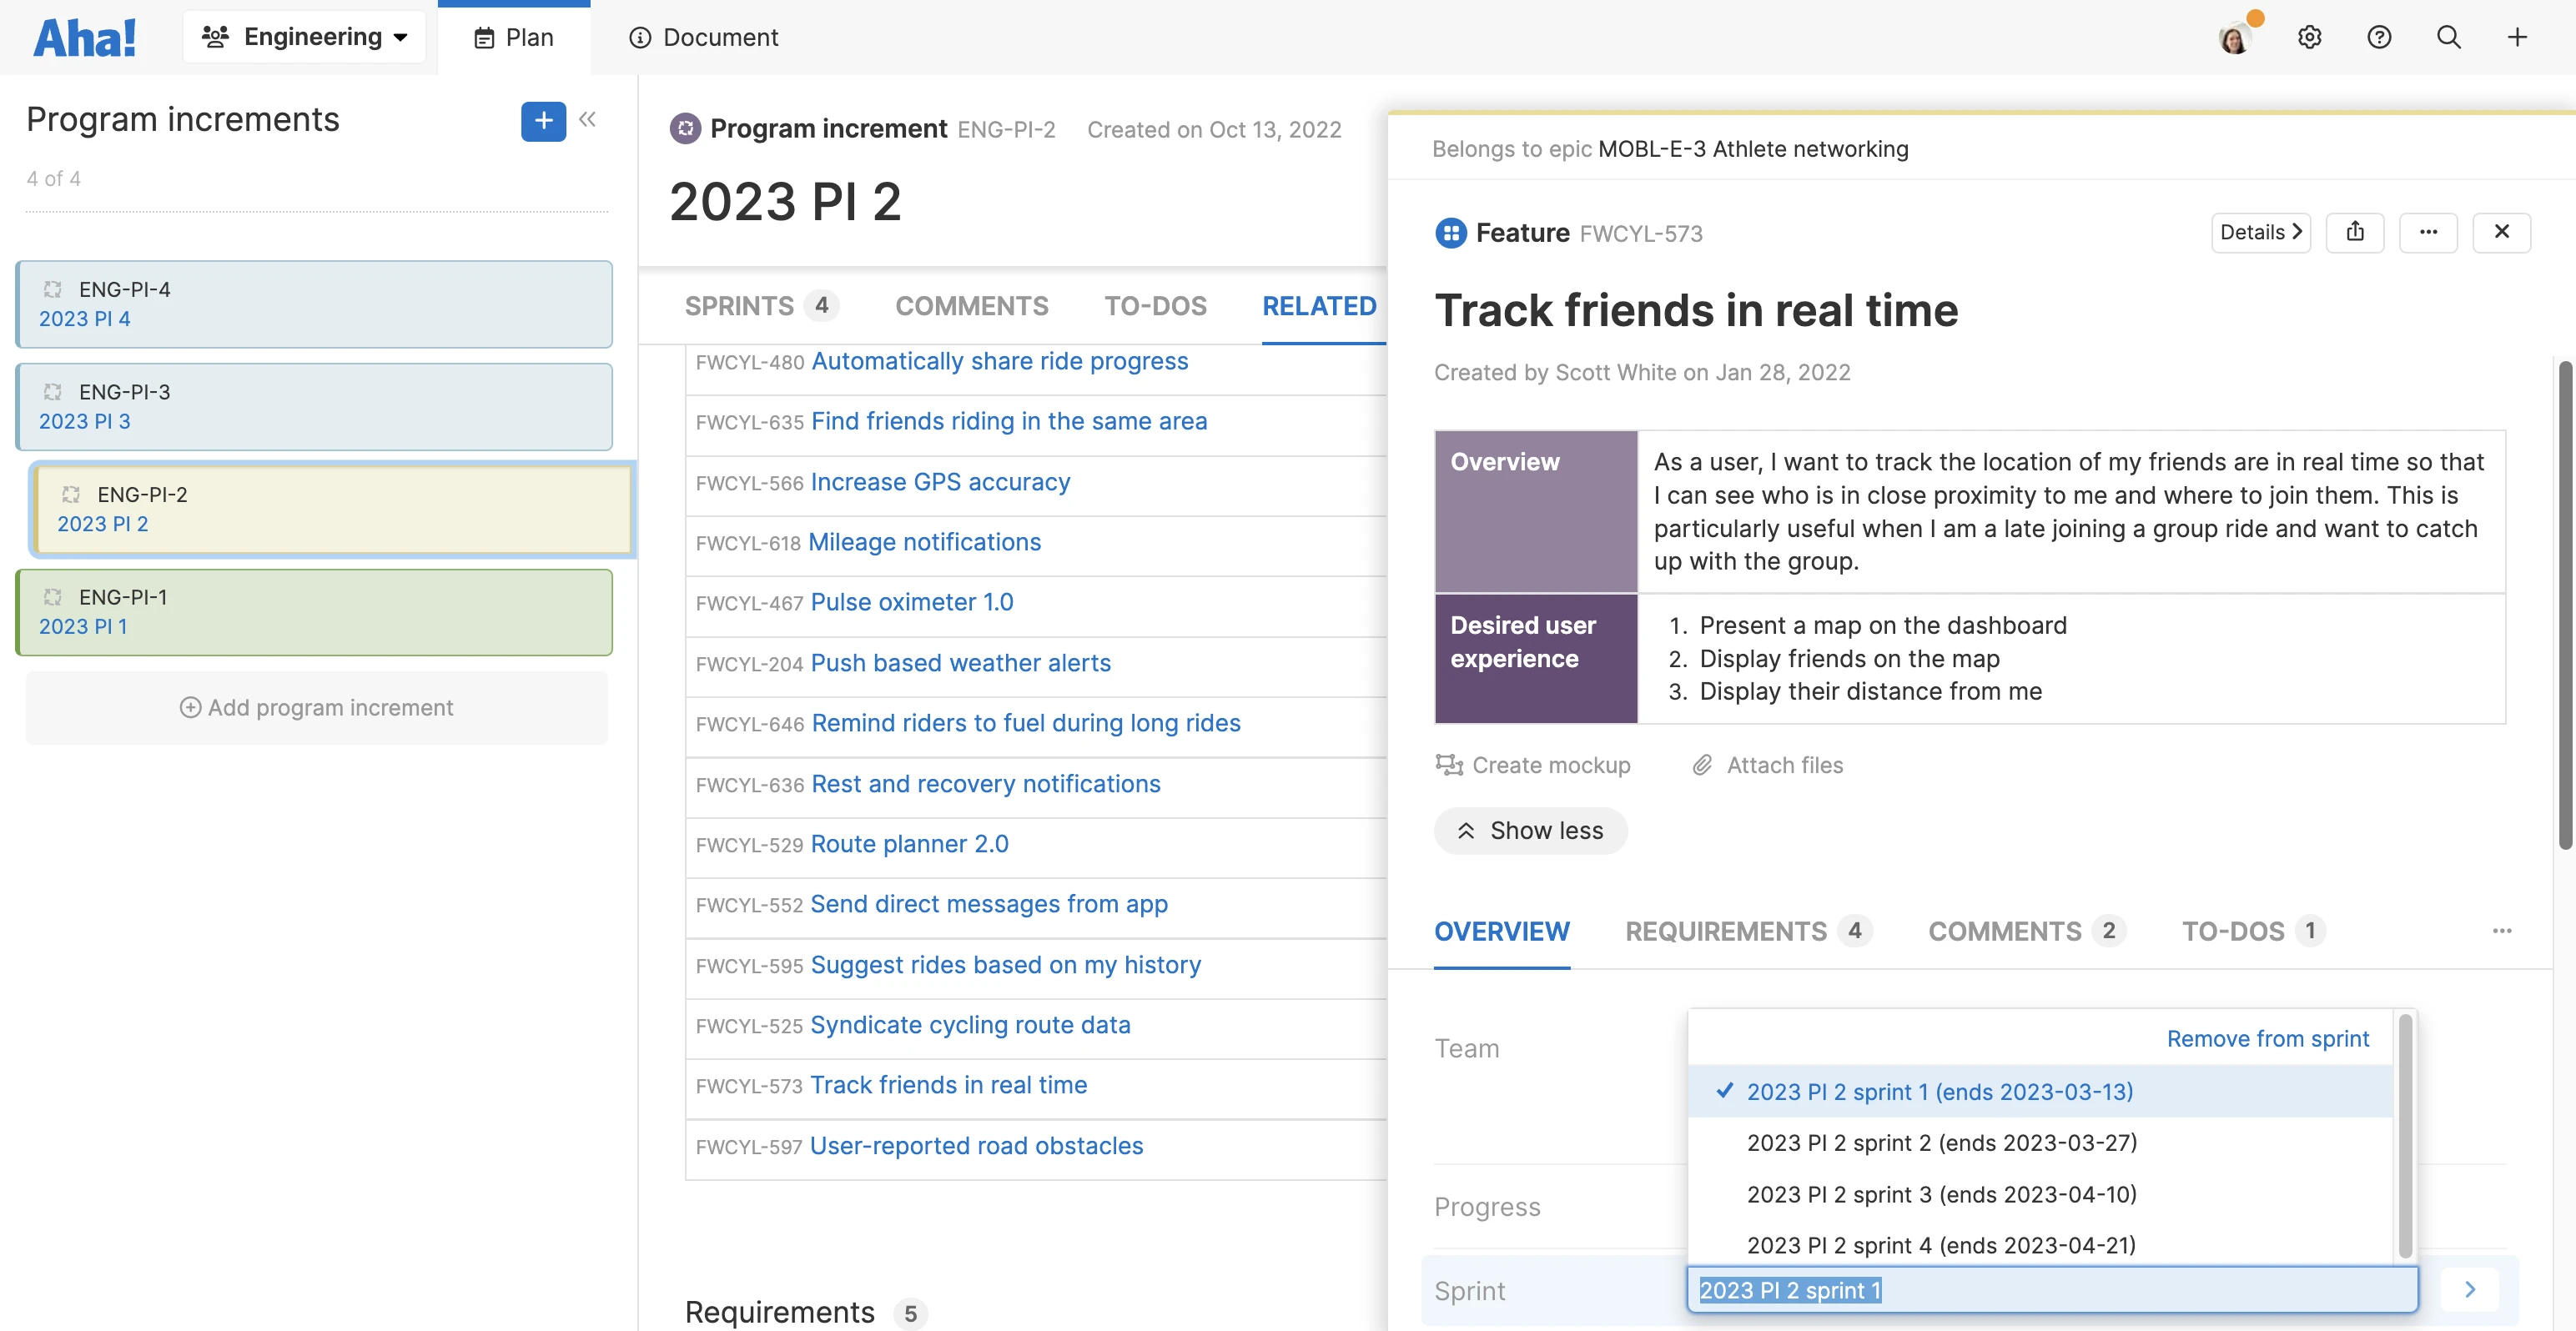Open the help question mark icon
This screenshot has width=2576, height=1331.
[x=2379, y=37]
